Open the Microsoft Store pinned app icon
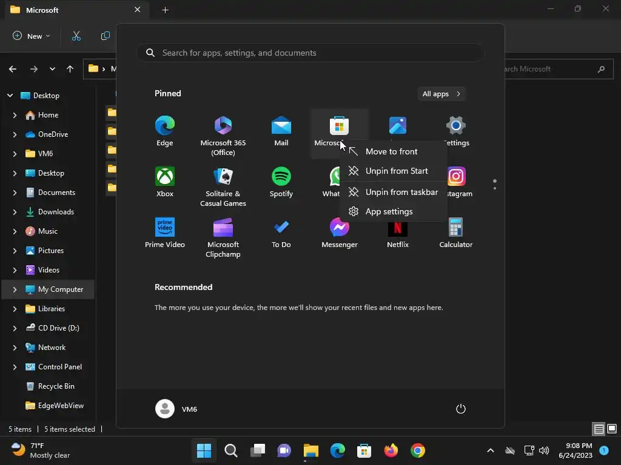 click(340, 126)
